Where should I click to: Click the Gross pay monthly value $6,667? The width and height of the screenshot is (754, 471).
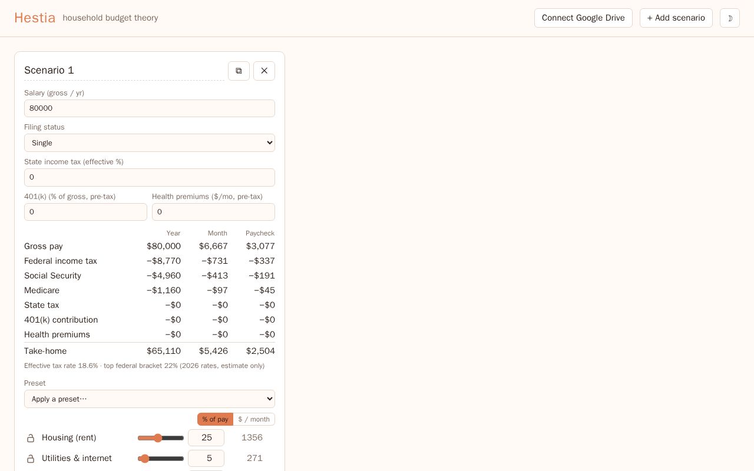pyautogui.click(x=213, y=246)
